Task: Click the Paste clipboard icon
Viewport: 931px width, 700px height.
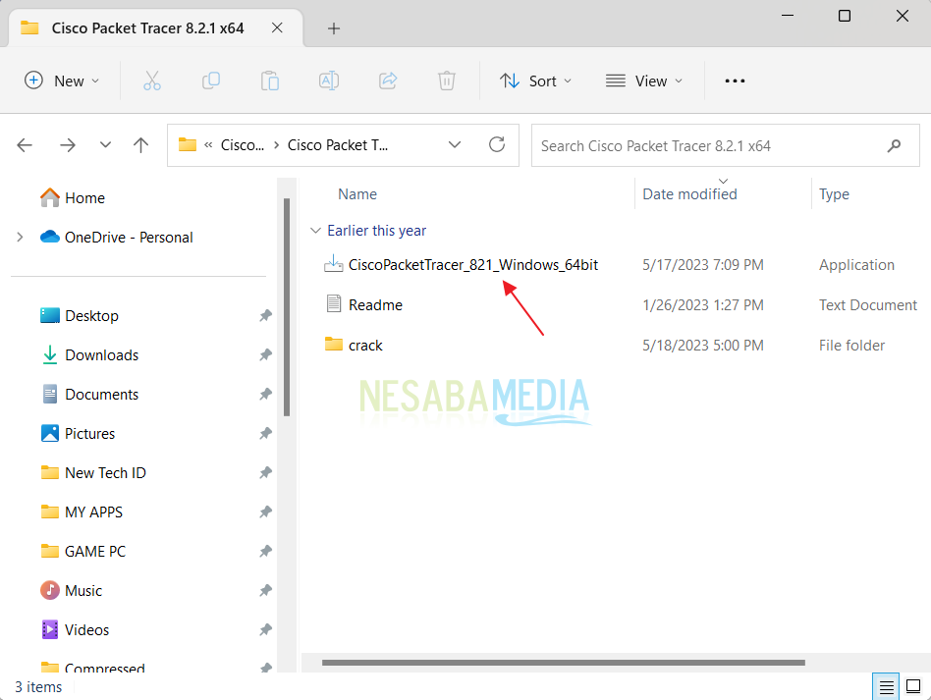Action: 269,81
